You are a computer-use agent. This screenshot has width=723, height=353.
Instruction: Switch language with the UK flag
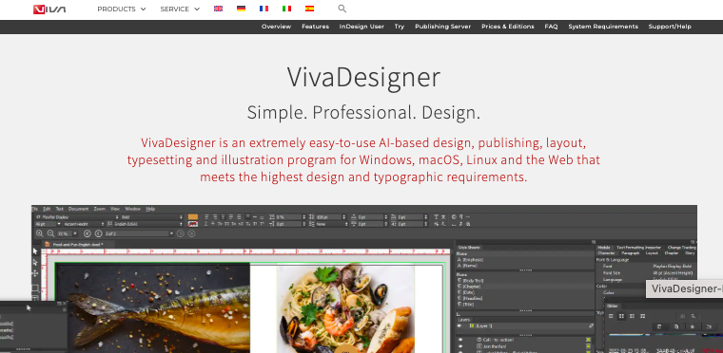click(x=218, y=9)
